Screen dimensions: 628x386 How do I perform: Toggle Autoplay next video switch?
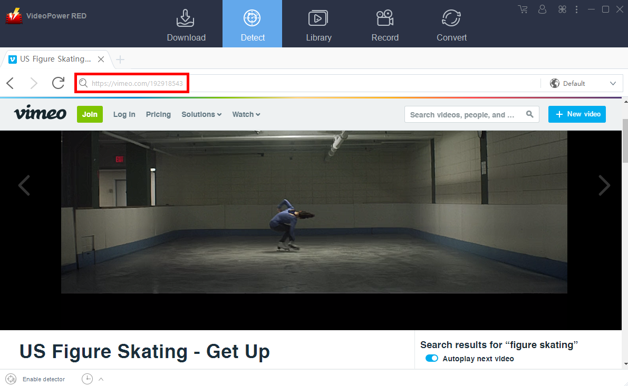pos(432,359)
